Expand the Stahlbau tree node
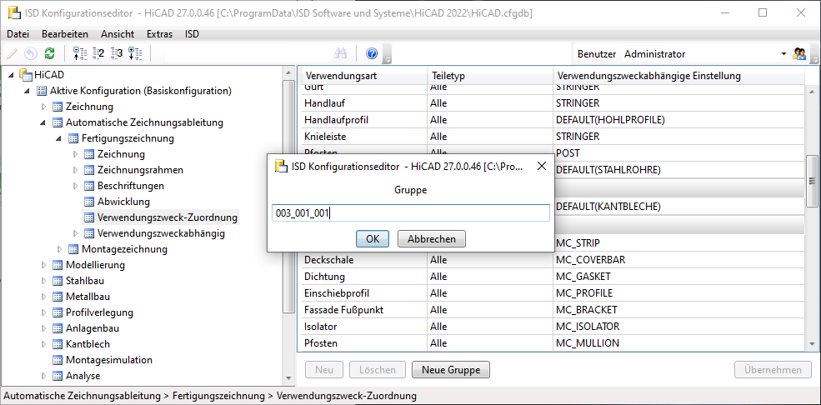The width and height of the screenshot is (821, 405). (43, 281)
